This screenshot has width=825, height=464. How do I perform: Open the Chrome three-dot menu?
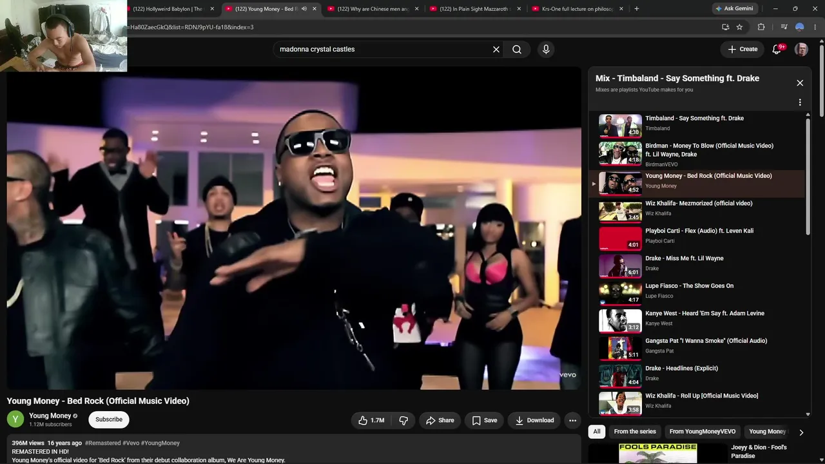tap(815, 27)
